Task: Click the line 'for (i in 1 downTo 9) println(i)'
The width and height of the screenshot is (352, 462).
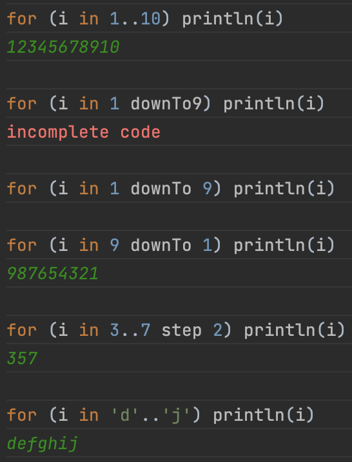Action: click(171, 189)
